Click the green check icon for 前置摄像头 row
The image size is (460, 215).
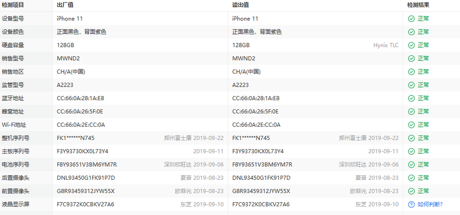tap(411, 191)
